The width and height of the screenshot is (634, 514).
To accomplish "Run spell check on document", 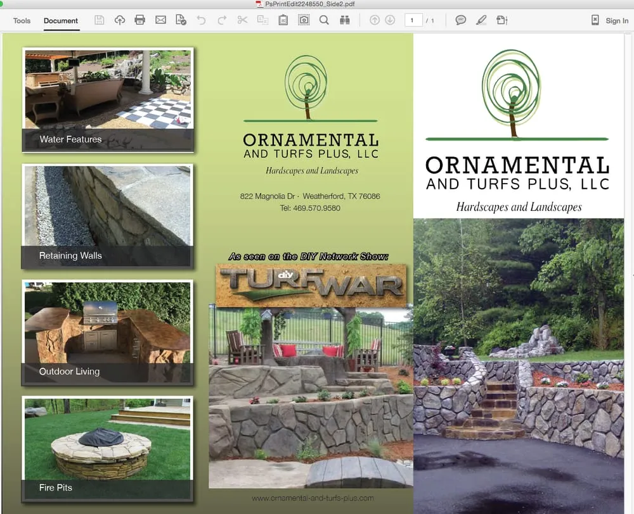I will click(179, 20).
